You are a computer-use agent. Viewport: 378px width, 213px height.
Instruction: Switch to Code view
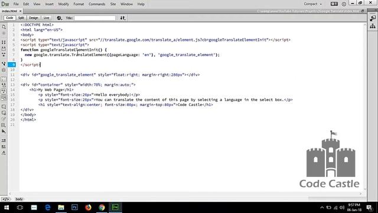(9, 18)
